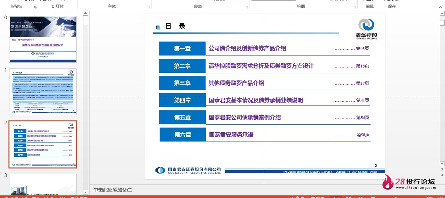
Task: Click text 国泰君安基本情况及债券承销业绩说明
Action: coord(256,100)
